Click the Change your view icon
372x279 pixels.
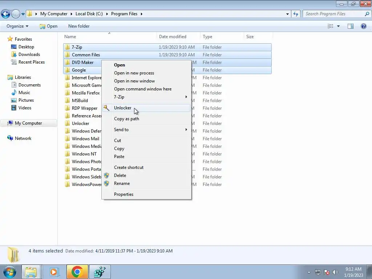click(x=331, y=26)
